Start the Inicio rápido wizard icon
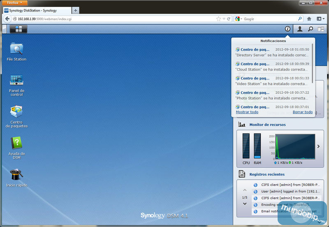This screenshot has width=329, height=227. pos(16,178)
